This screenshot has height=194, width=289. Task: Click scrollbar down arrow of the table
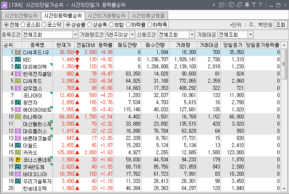click(x=284, y=188)
